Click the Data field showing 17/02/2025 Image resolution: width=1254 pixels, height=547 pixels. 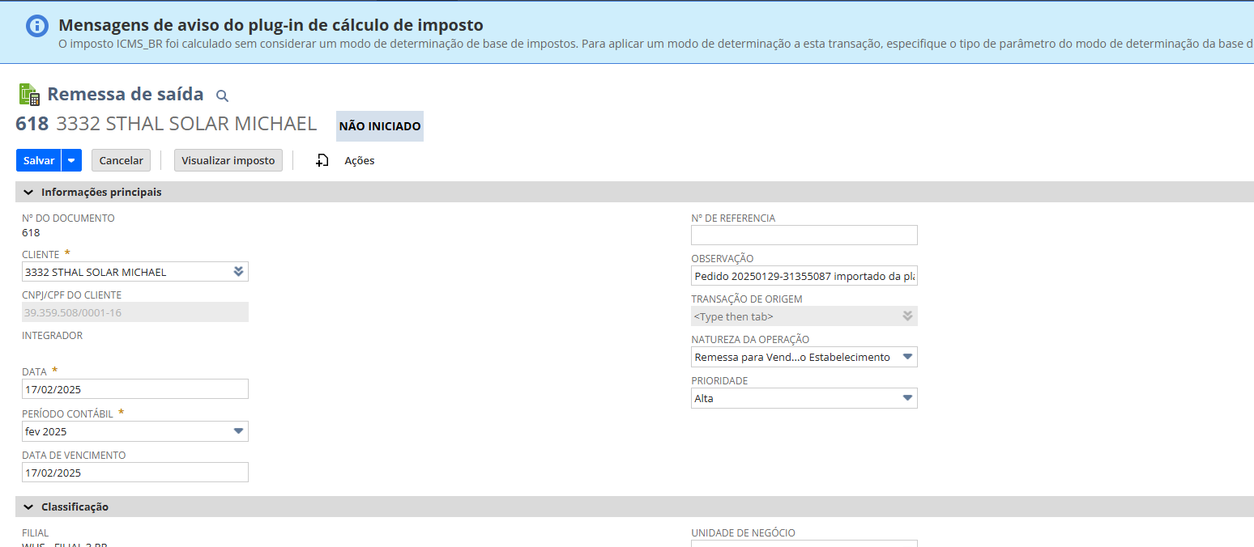[134, 389]
